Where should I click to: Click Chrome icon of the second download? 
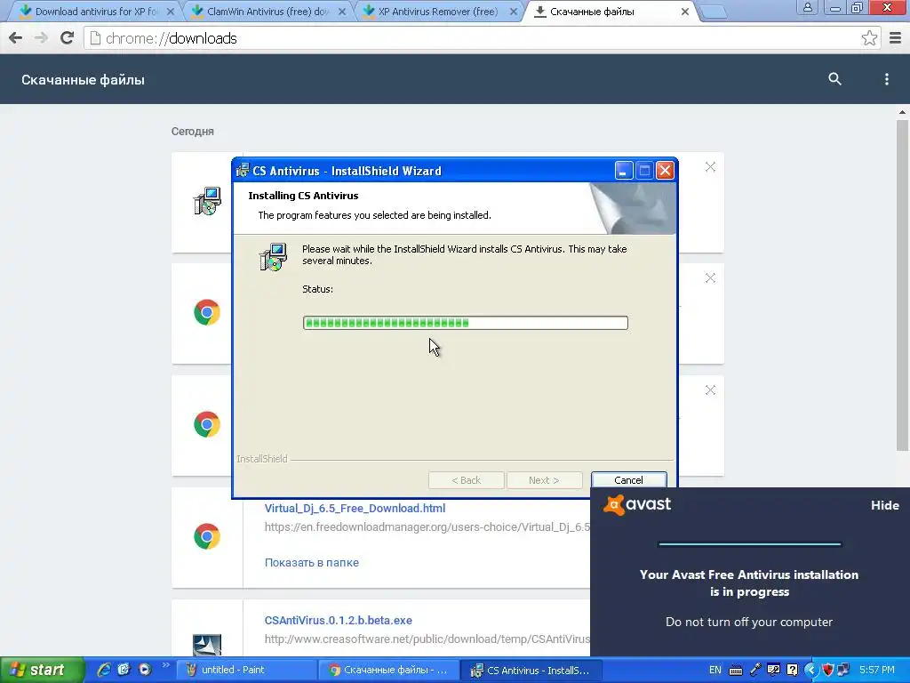[207, 312]
